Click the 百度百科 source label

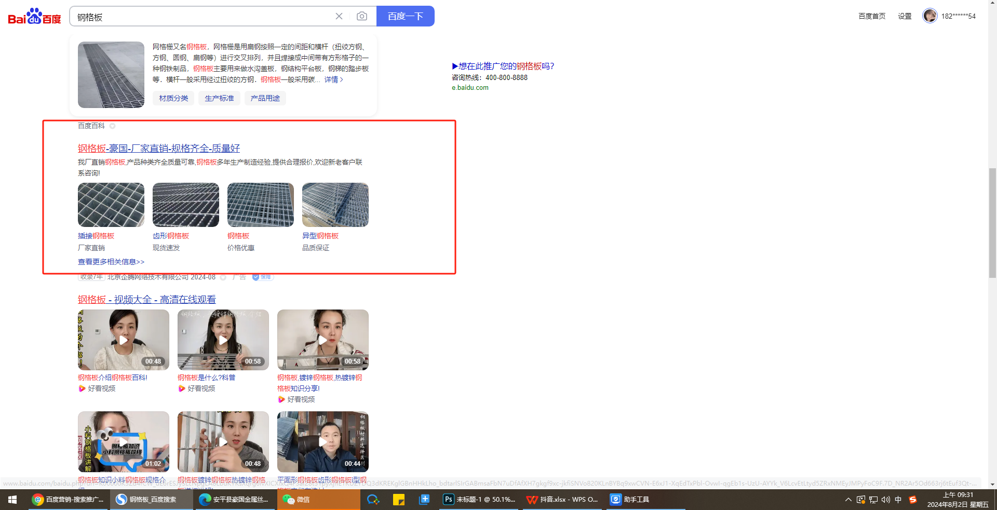click(91, 126)
